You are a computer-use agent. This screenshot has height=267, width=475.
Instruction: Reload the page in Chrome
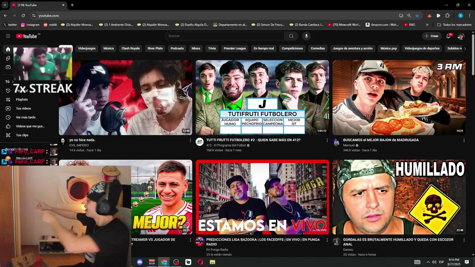(23, 16)
